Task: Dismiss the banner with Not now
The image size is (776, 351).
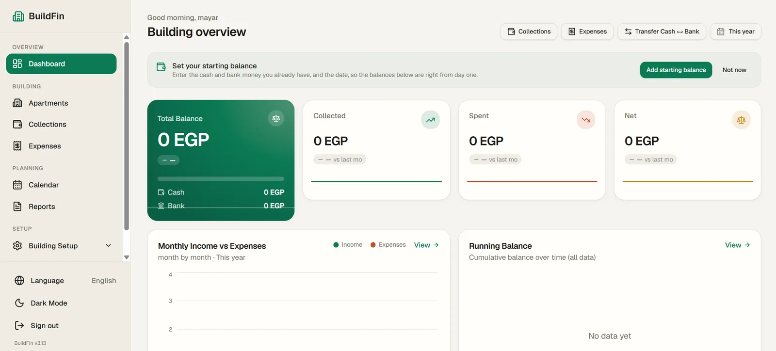Action: (734, 70)
